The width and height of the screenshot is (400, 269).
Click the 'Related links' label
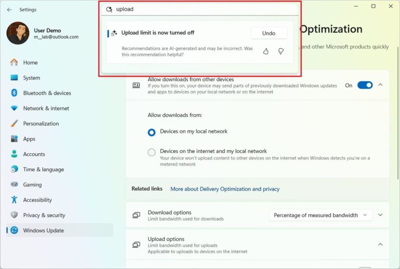[x=147, y=189]
